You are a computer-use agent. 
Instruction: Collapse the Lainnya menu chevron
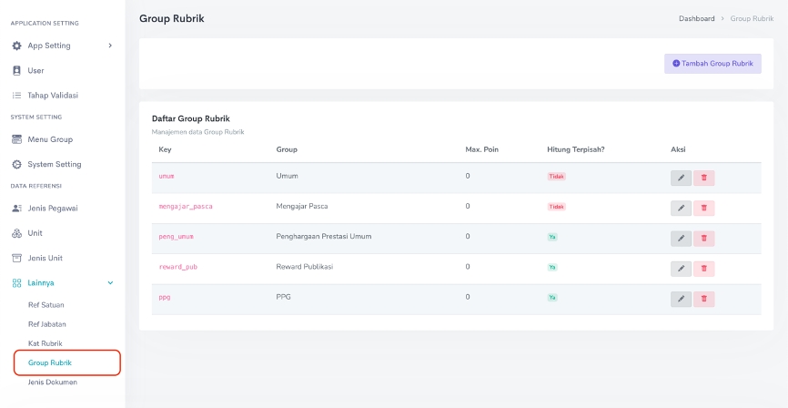(111, 283)
